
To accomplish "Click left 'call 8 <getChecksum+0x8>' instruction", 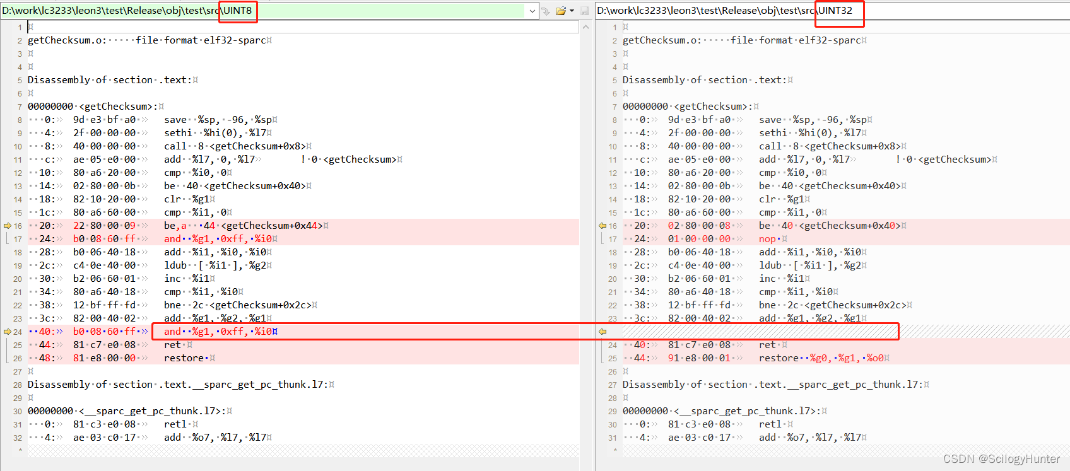I will click(238, 146).
